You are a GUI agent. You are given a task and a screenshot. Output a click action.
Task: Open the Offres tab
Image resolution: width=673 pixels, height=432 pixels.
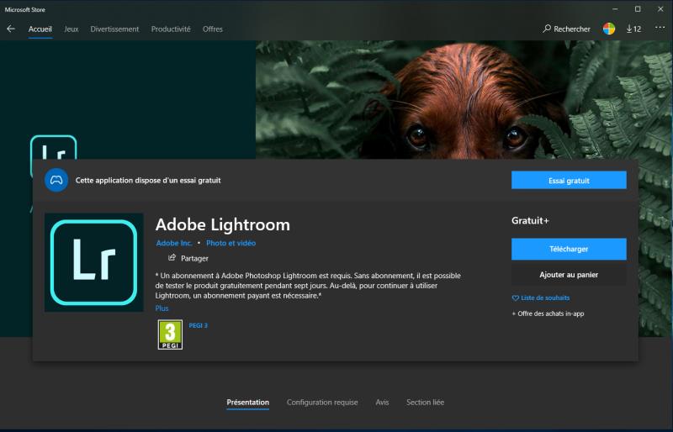(x=213, y=29)
